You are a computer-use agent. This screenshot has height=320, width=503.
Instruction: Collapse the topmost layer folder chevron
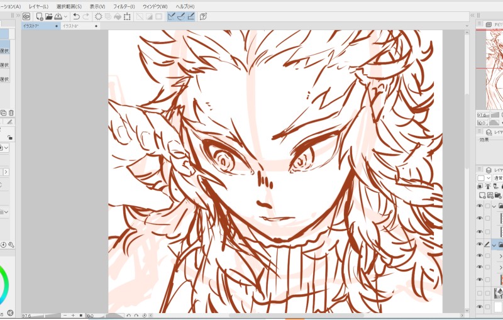point(494,206)
